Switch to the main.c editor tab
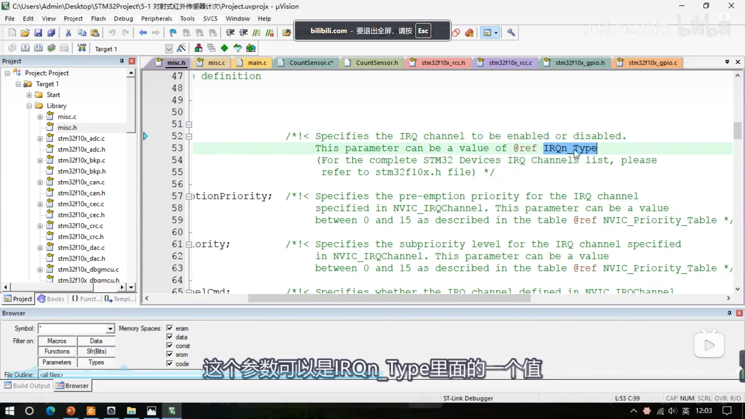 (x=257, y=63)
